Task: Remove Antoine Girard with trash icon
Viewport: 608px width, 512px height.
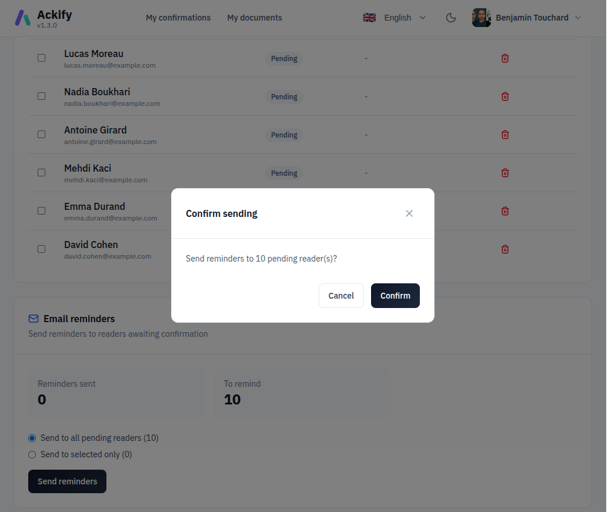Action: (x=505, y=135)
